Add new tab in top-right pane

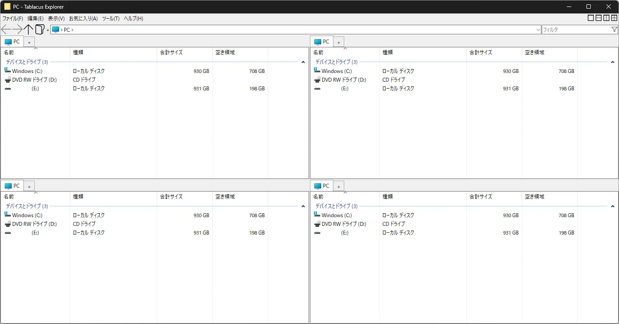339,42
